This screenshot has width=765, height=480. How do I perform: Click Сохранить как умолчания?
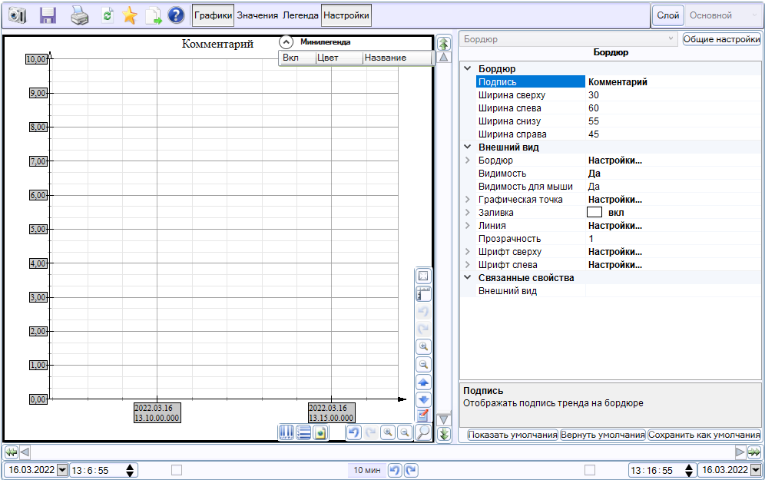(704, 435)
